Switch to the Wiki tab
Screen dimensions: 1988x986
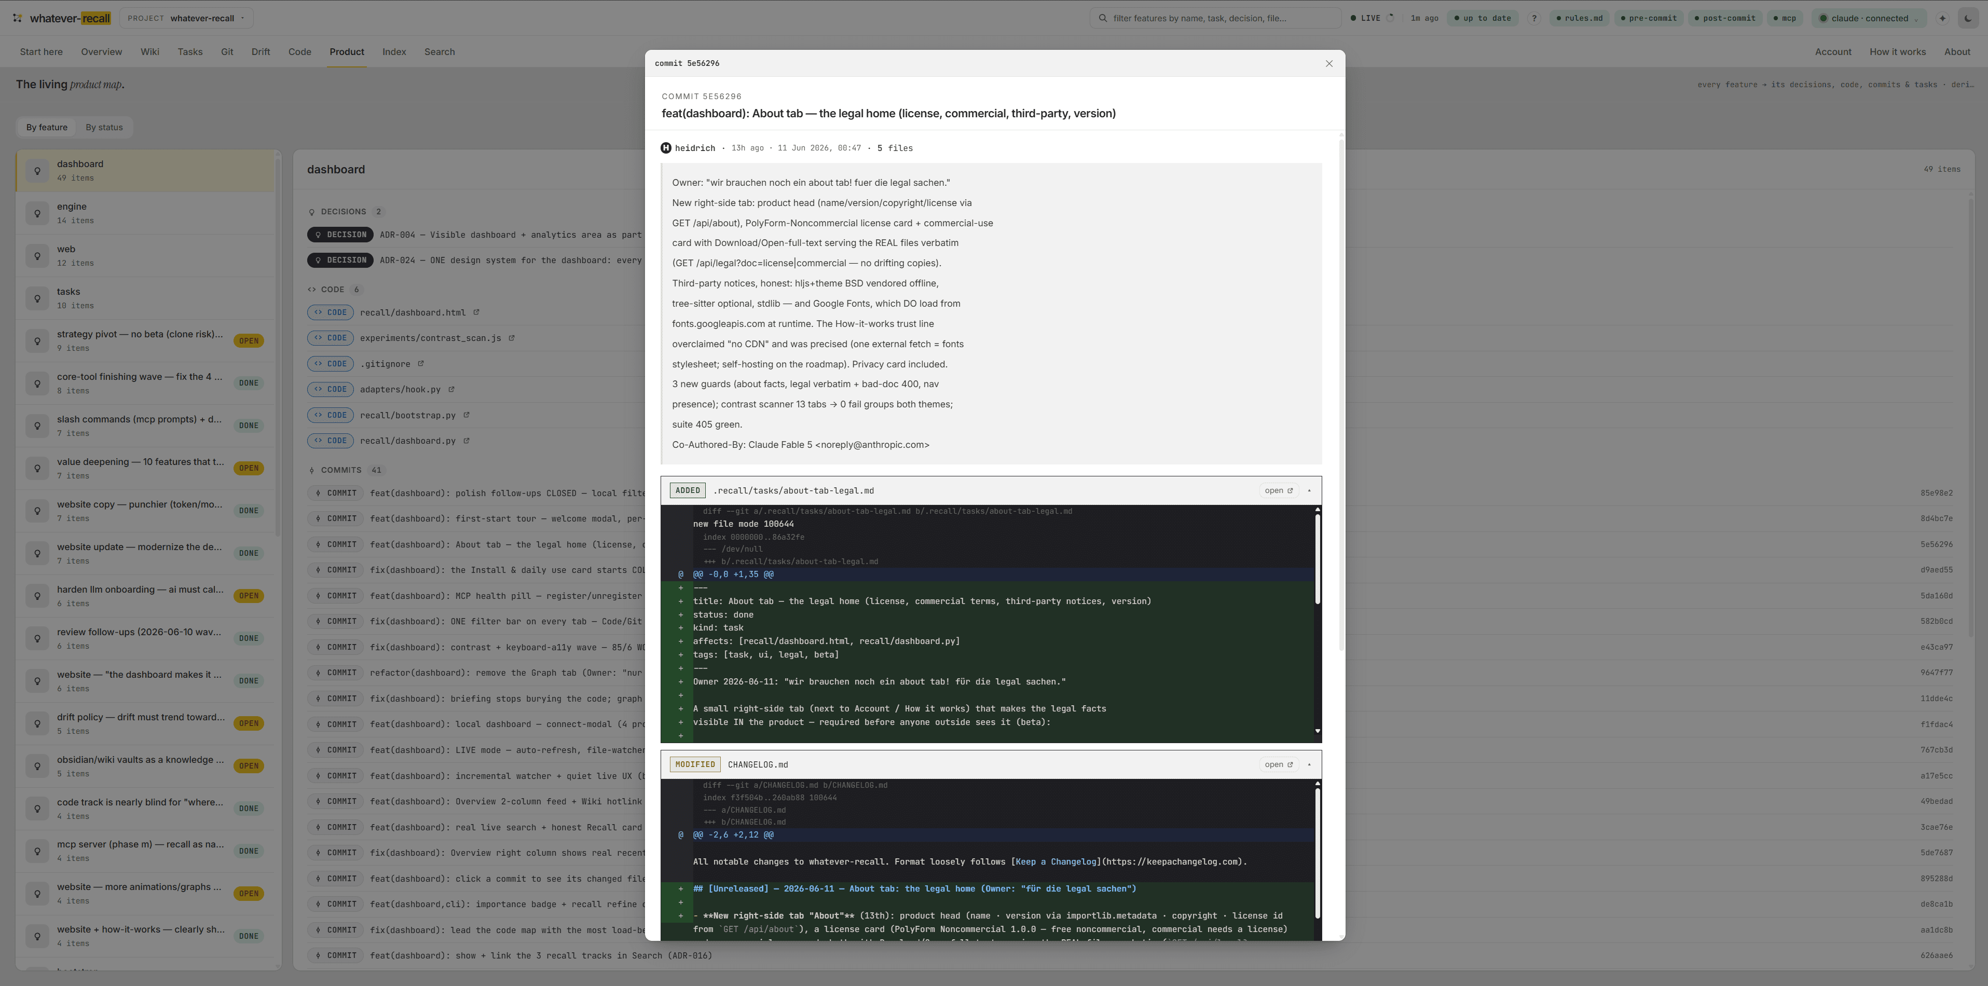[150, 52]
